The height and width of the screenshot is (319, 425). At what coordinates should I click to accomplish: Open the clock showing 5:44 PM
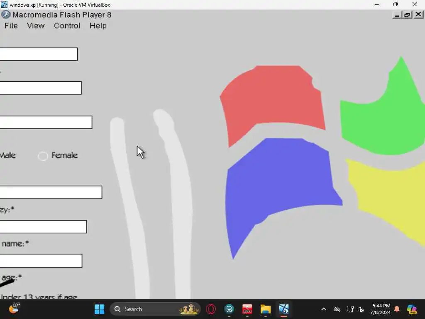pyautogui.click(x=381, y=309)
